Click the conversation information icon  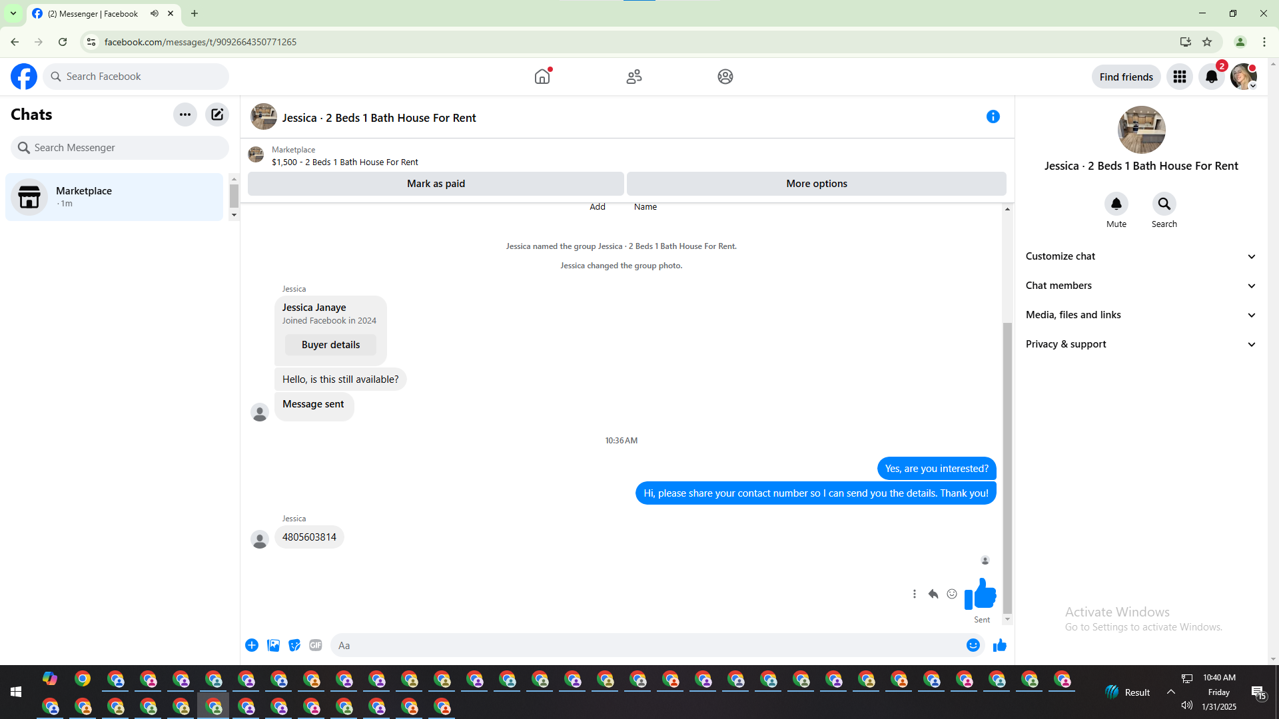(x=993, y=117)
